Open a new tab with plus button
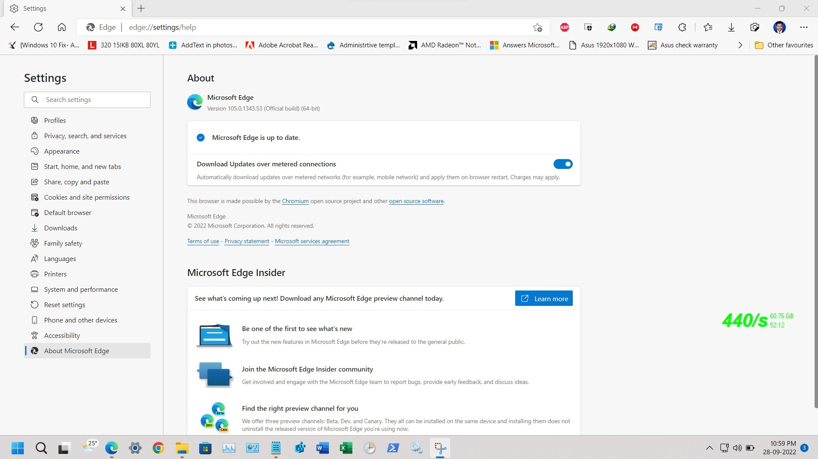 (x=141, y=8)
